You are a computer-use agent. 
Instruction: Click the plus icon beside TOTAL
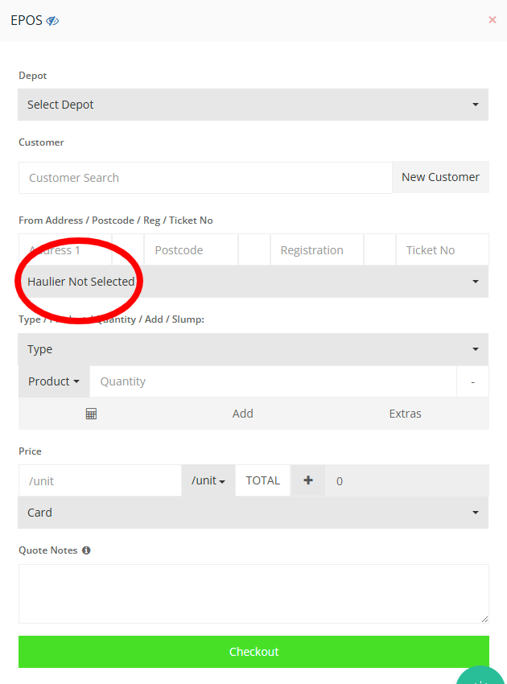(307, 480)
